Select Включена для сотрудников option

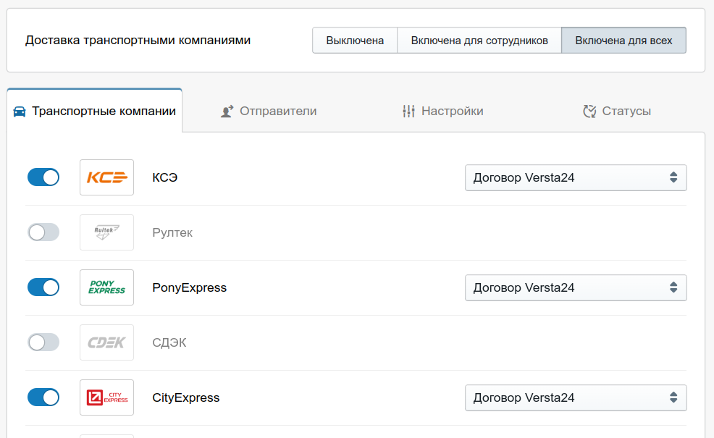coord(479,41)
